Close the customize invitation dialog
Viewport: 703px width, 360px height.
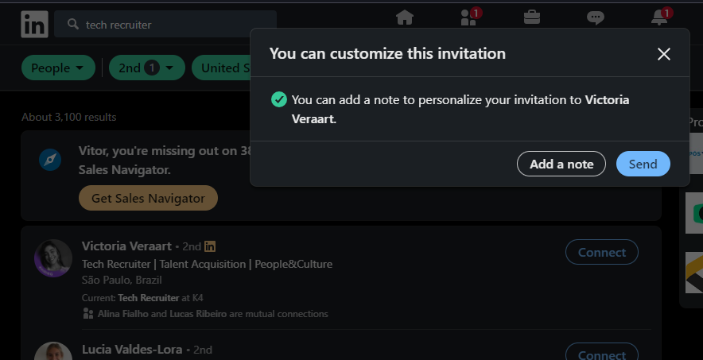coord(664,54)
